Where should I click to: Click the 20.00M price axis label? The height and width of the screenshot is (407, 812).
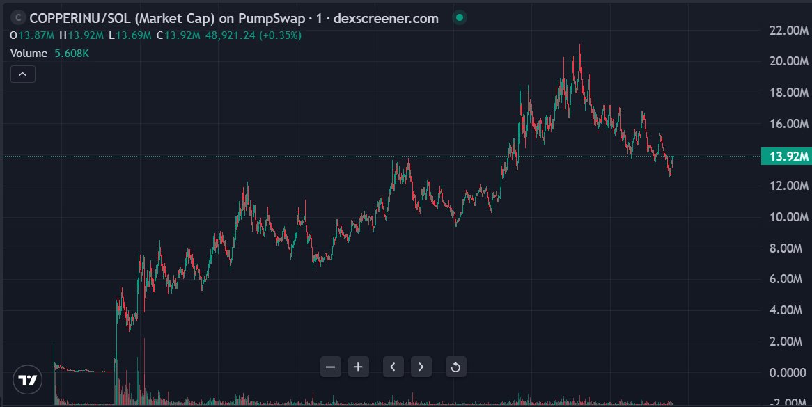[789, 61]
